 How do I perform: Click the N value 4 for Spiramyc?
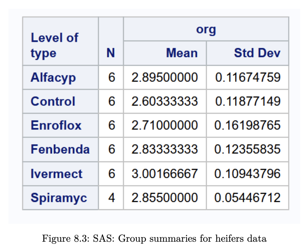tap(112, 198)
